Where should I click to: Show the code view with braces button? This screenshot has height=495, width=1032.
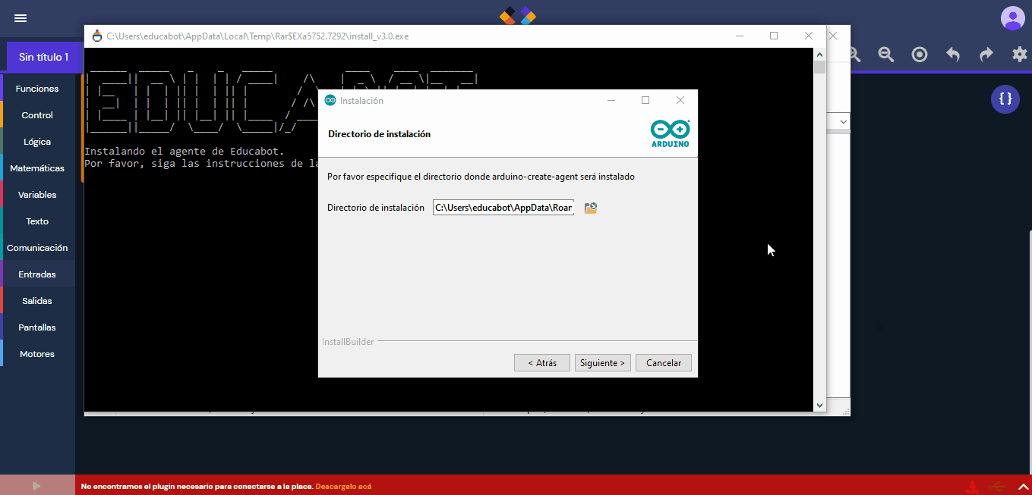[x=1005, y=99]
